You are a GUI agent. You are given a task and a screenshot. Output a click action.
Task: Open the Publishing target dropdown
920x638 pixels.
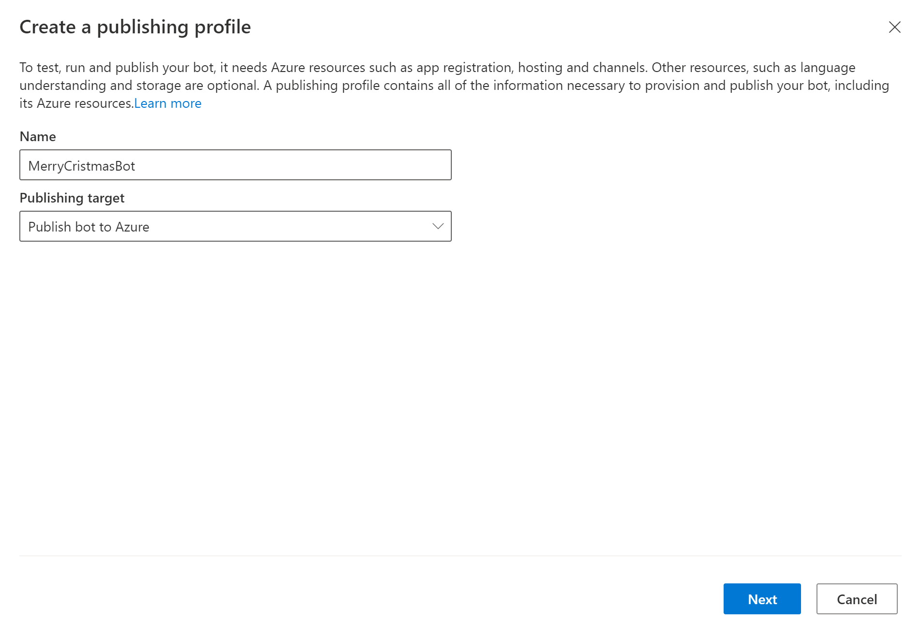point(235,227)
